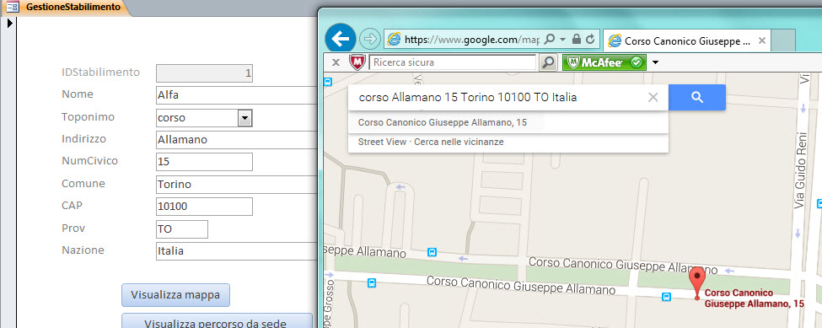
Task: Clear the Google Maps search with X
Action: pos(653,98)
